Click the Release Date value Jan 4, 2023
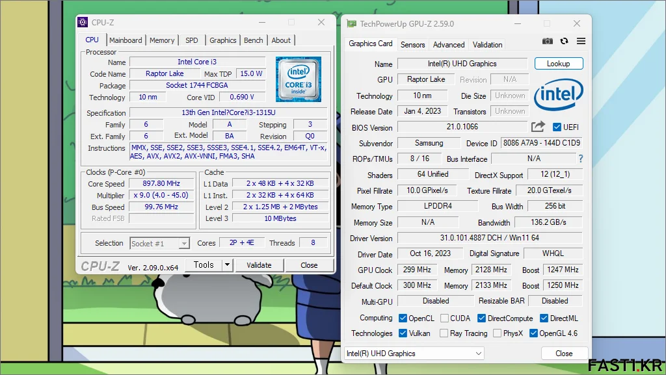This screenshot has width=666, height=375. pos(422,111)
